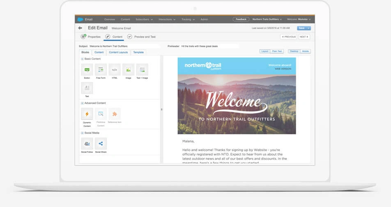Screen dimensions: 391x207
Task: Click the Save button
Action: tap(302, 28)
